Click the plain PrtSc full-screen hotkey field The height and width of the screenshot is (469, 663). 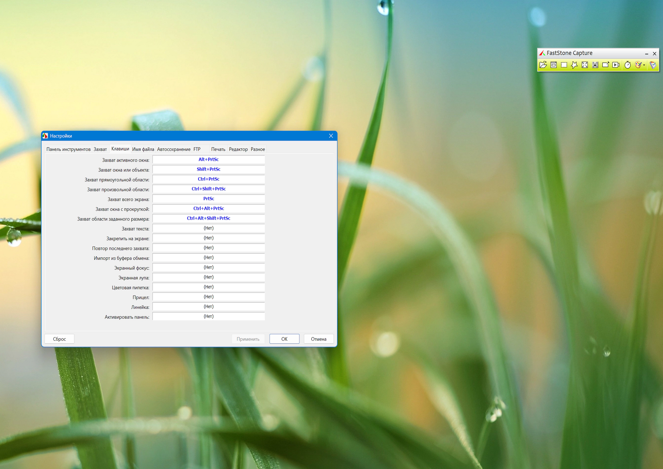[x=209, y=199]
